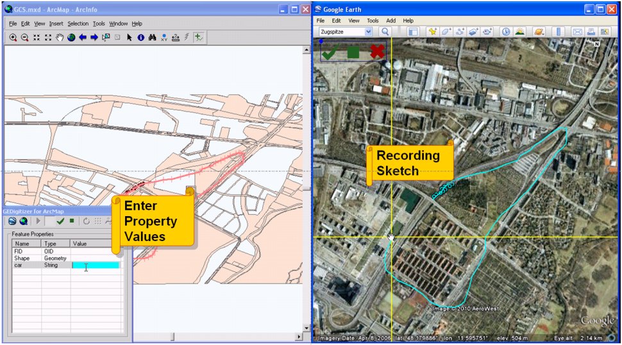Open Google Earth View menu
Screen dimensions: 622x345
[x=354, y=21]
